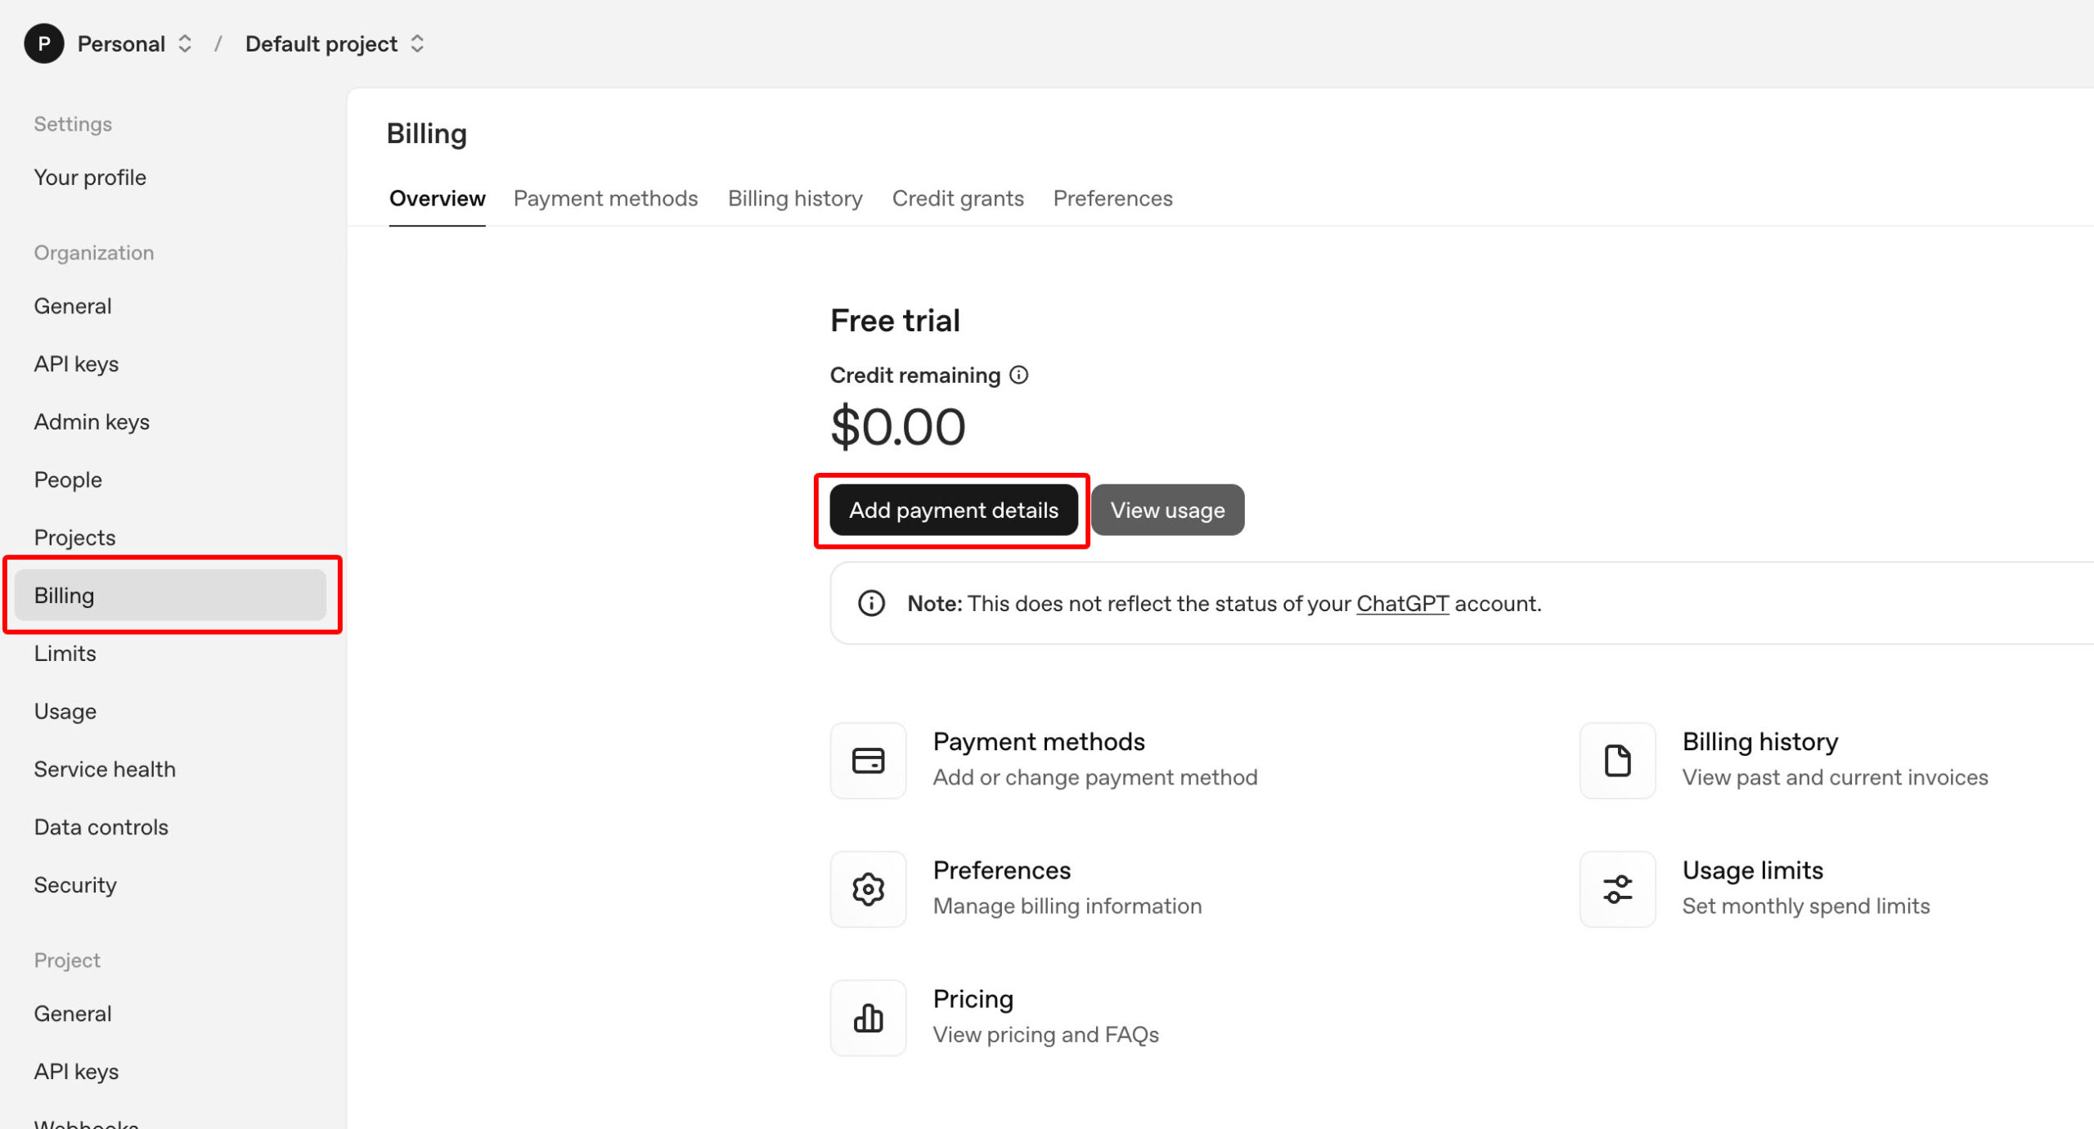
Task: Go to the Preferences tab
Action: coord(1112,198)
